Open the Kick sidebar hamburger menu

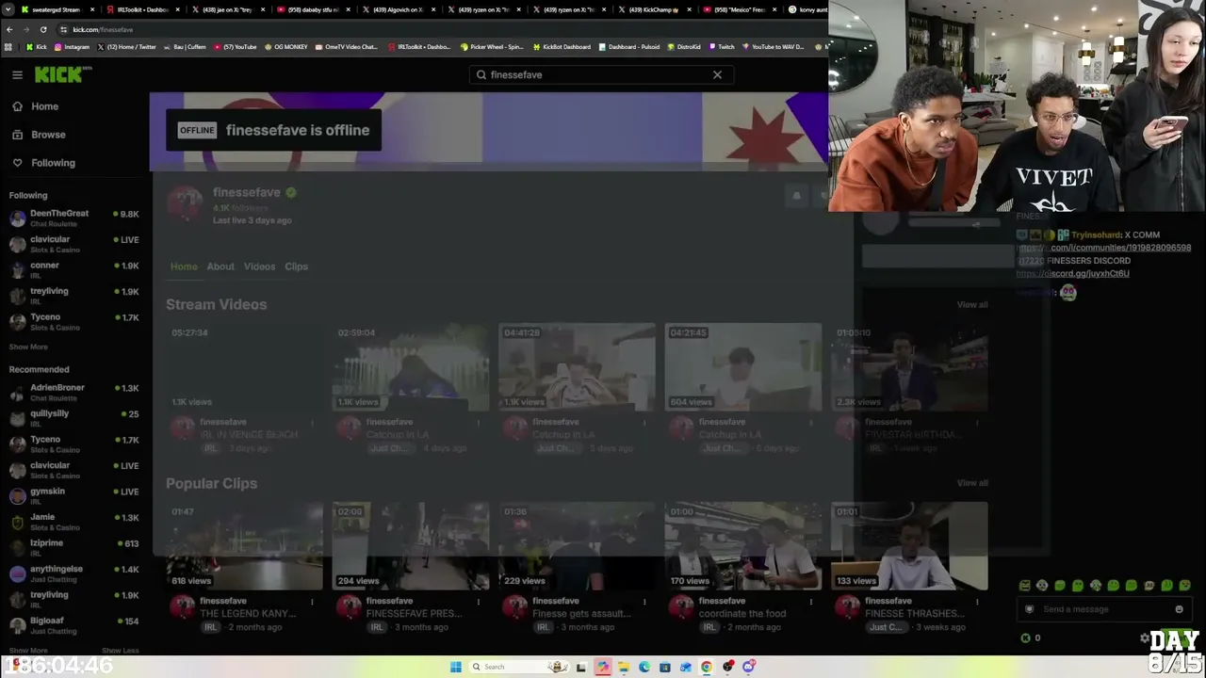point(17,74)
